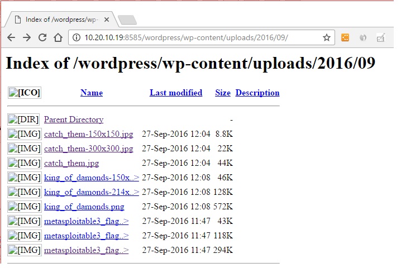
Task: Bookmark this page with the star icon
Action: pos(327,38)
